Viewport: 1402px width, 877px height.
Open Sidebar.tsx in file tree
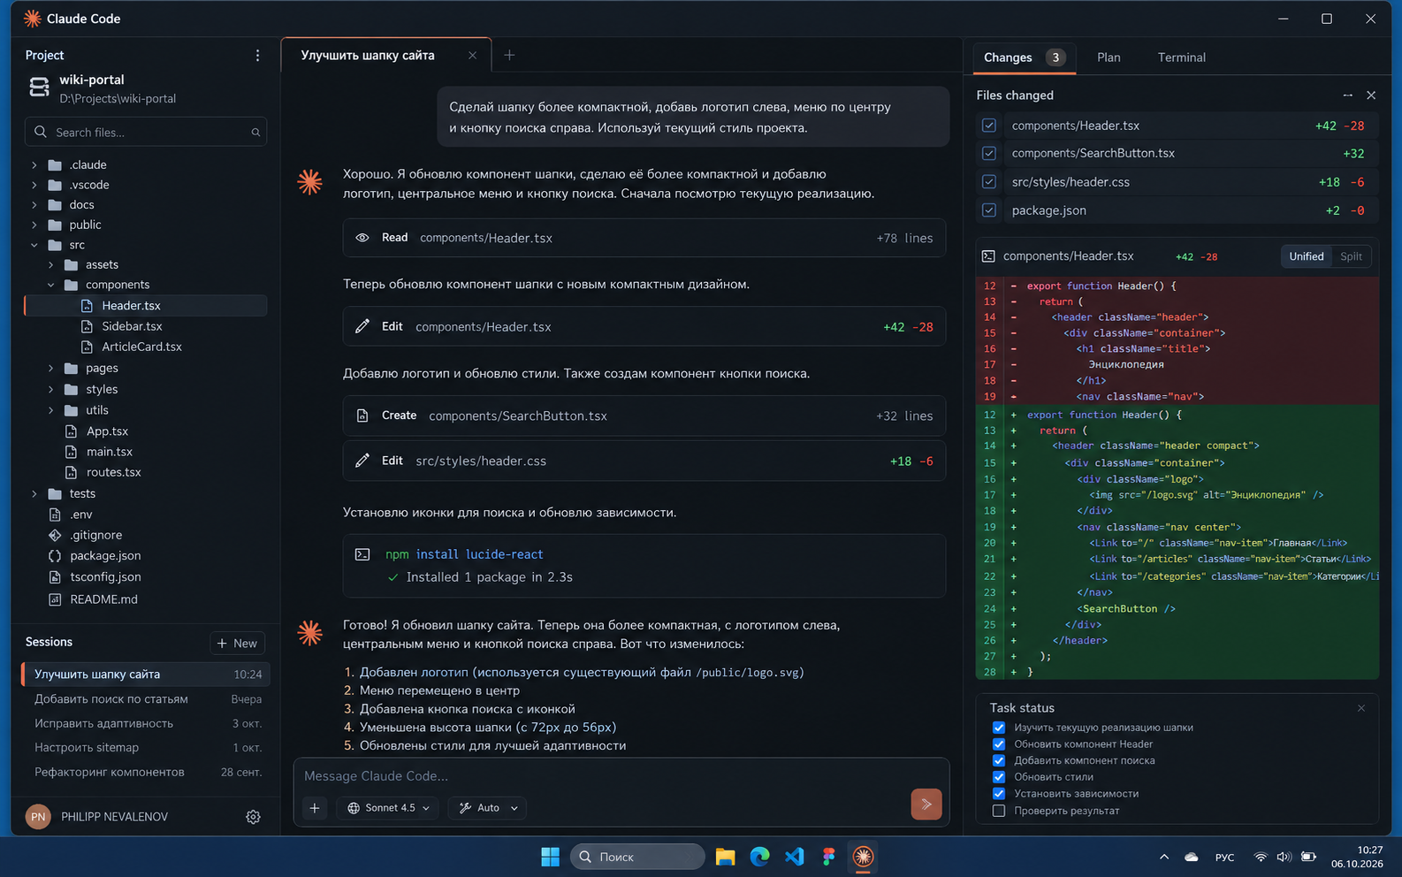(x=132, y=326)
